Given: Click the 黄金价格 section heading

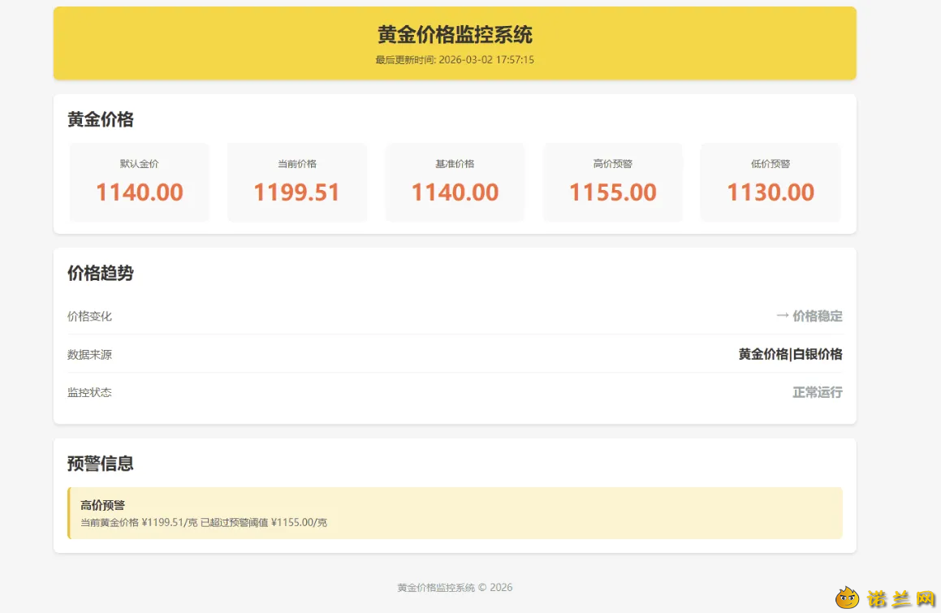Looking at the screenshot, I should (x=100, y=119).
